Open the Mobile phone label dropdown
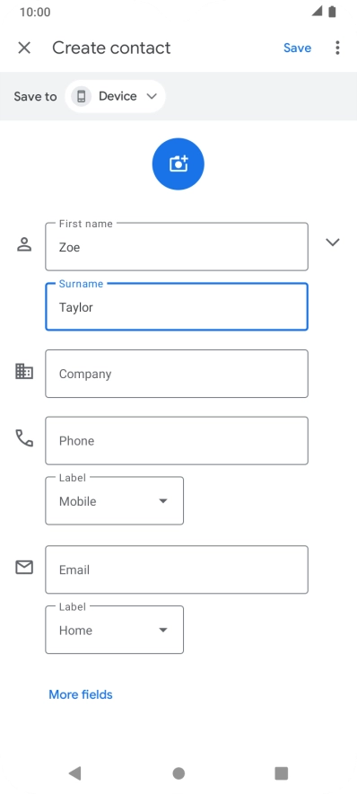Screen dimensions: 357x794 click(114, 501)
